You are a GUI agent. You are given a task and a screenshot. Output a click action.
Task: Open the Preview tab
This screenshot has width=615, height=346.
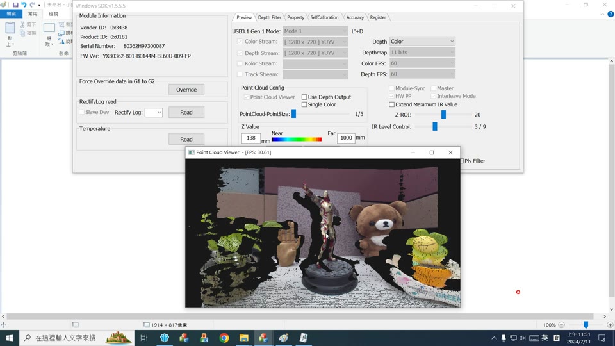(244, 17)
